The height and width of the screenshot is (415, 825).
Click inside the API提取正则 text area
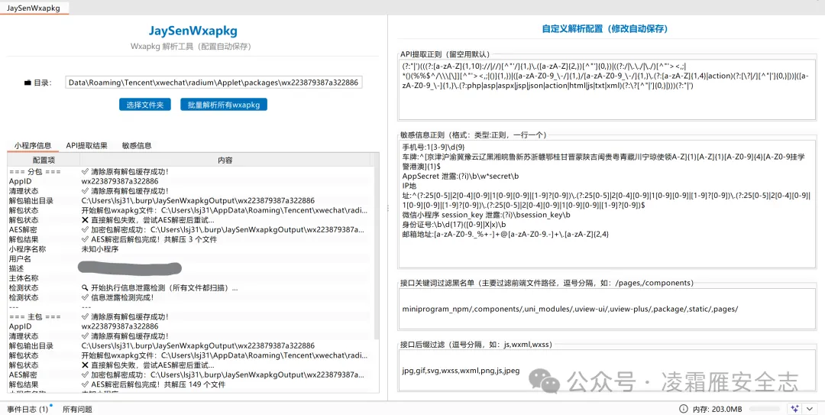(x=607, y=89)
